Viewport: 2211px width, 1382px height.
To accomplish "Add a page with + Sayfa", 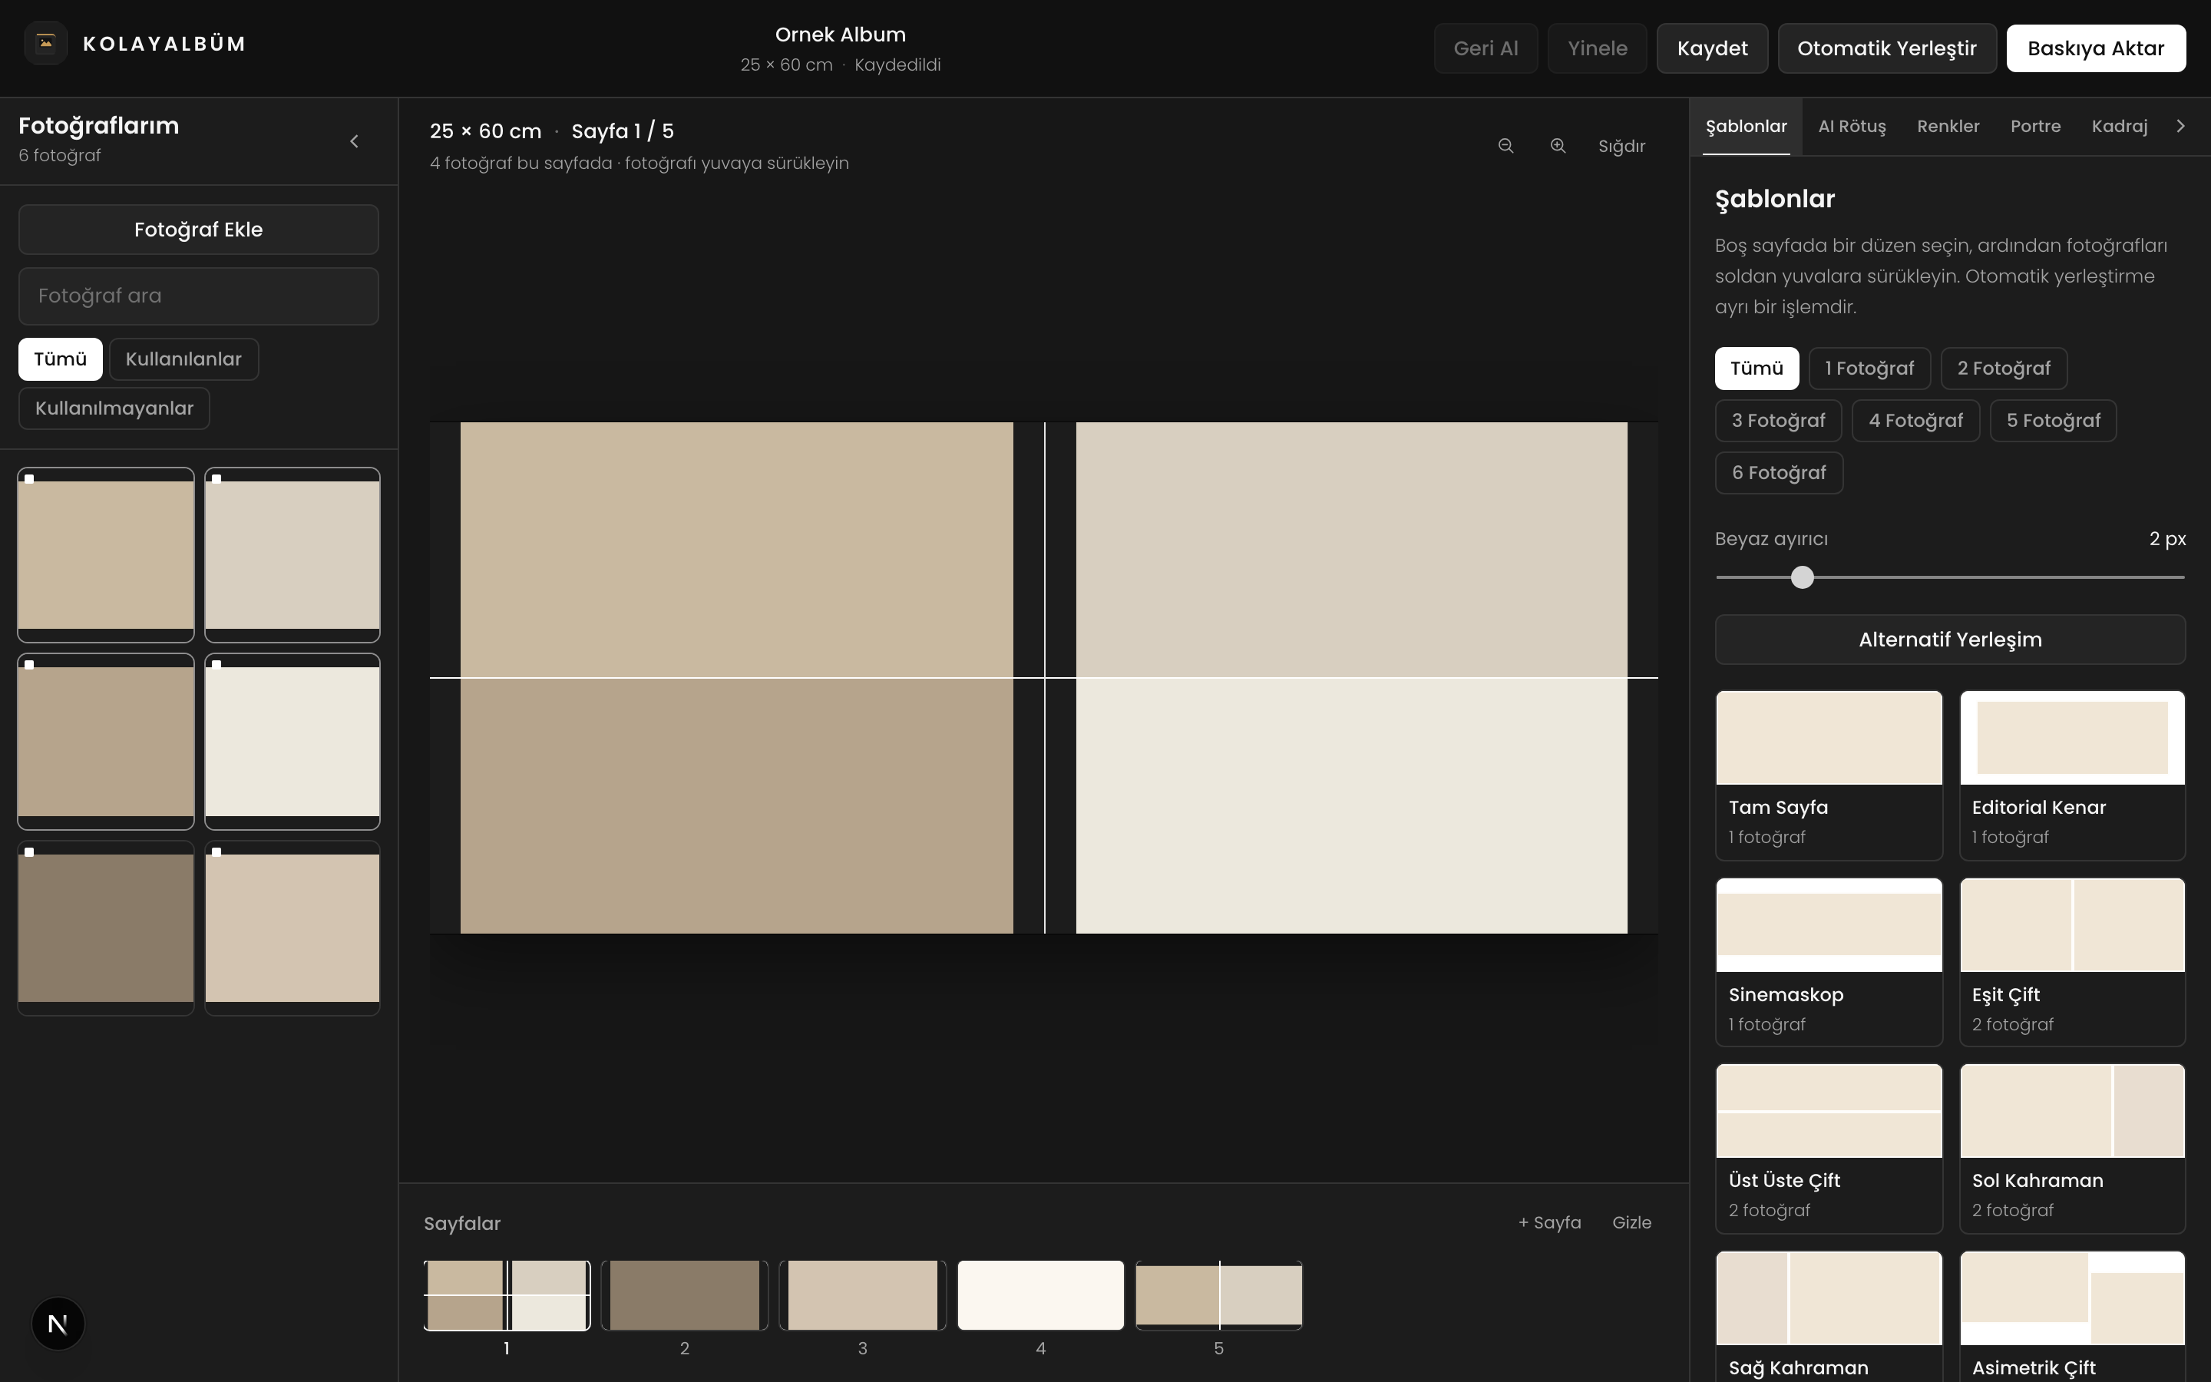I will (x=1549, y=1223).
